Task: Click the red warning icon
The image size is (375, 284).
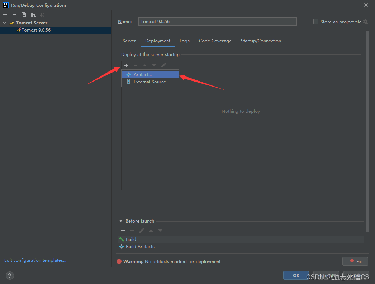Action: pyautogui.click(x=119, y=261)
